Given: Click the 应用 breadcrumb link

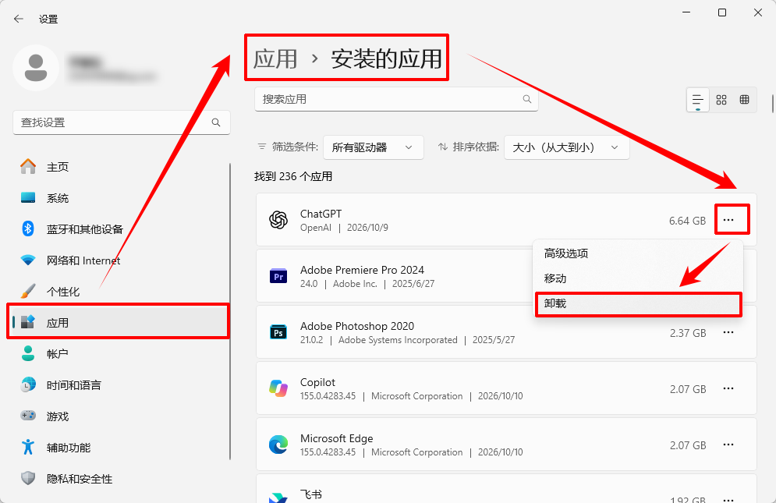Looking at the screenshot, I should click(x=275, y=59).
